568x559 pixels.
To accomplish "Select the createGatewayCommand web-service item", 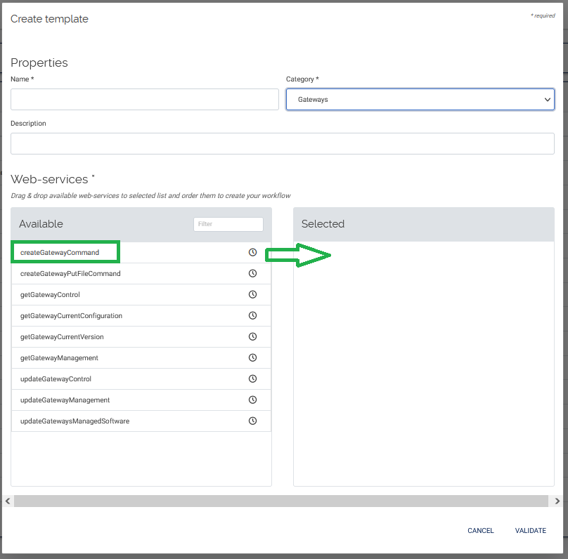I will coord(60,252).
